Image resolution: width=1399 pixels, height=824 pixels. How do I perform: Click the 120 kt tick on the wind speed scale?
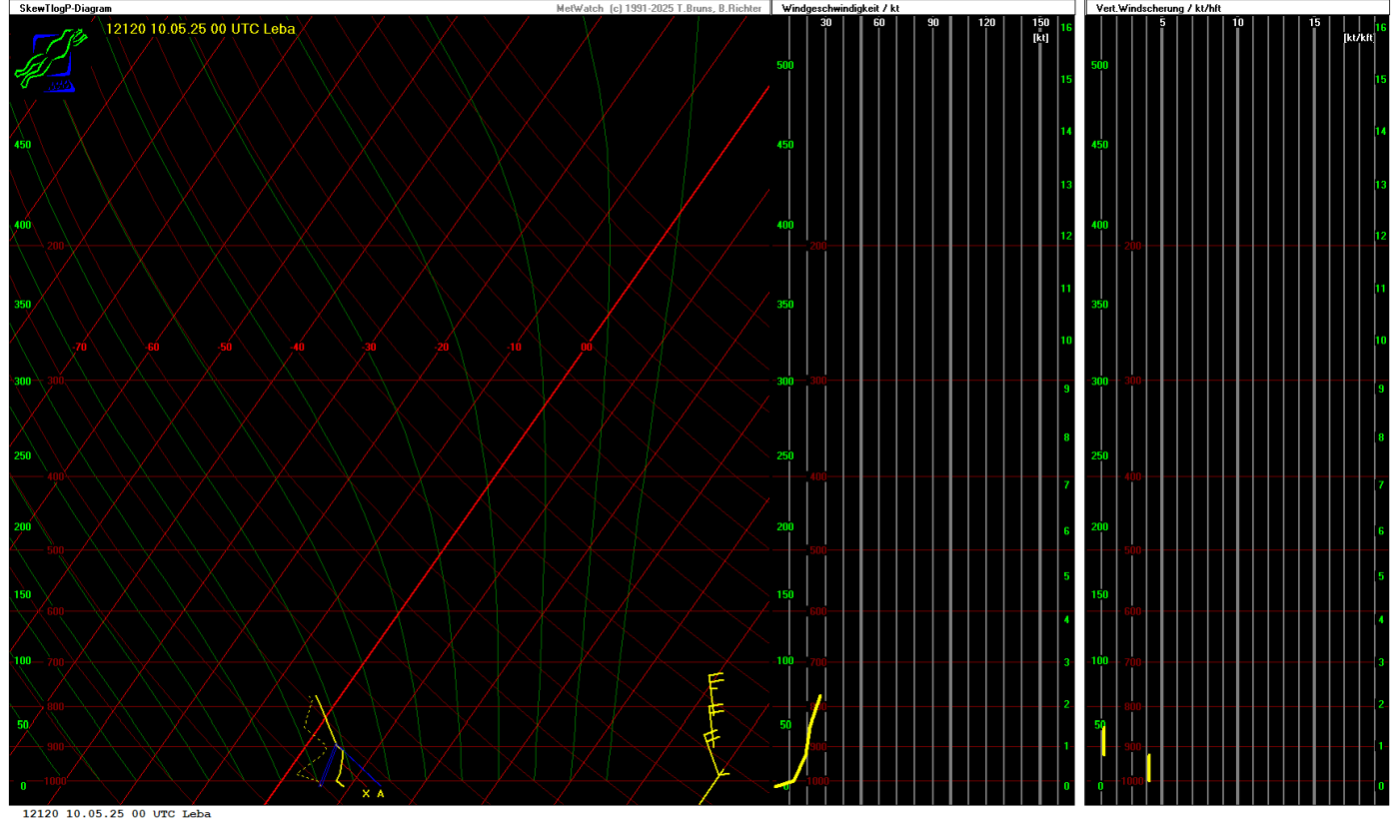click(987, 23)
